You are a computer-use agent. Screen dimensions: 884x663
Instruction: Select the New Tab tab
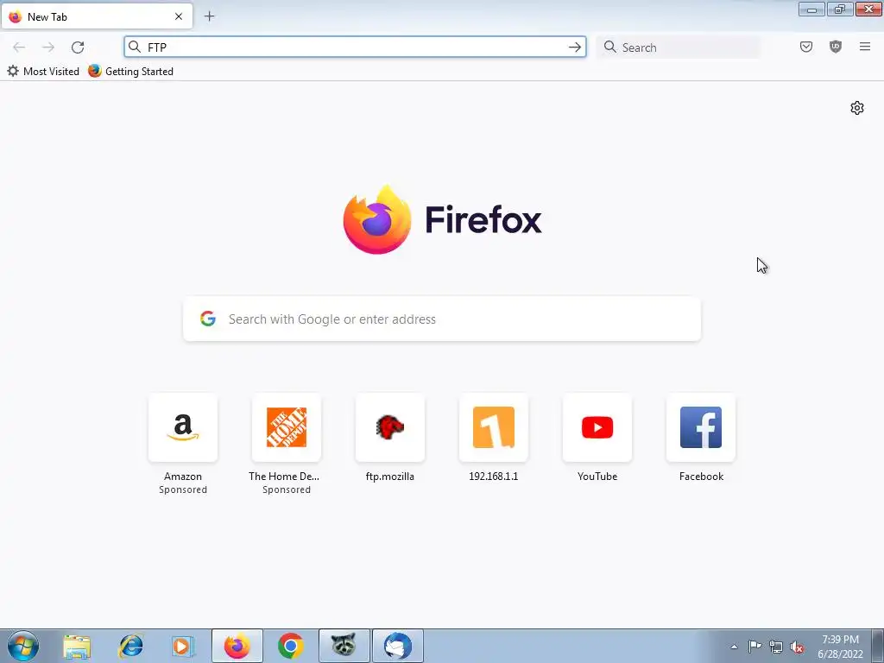click(97, 16)
